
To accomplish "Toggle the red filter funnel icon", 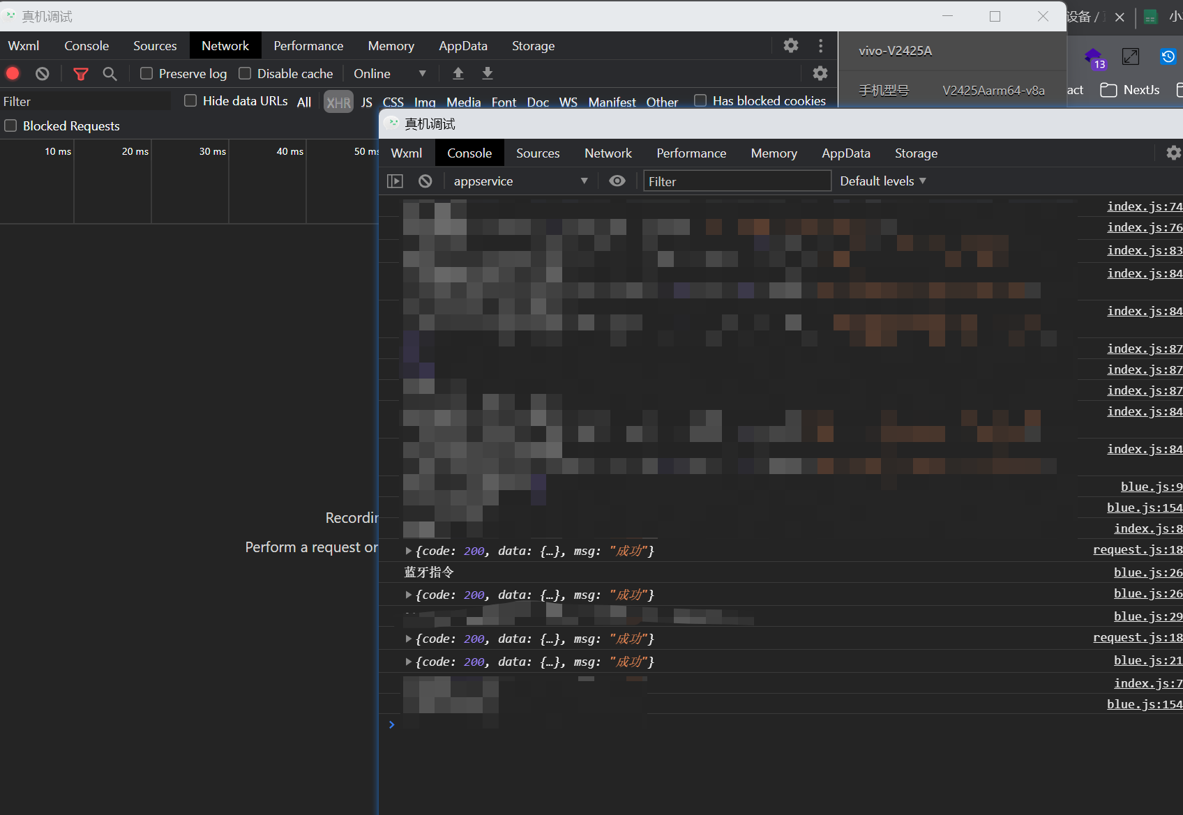I will (81, 73).
